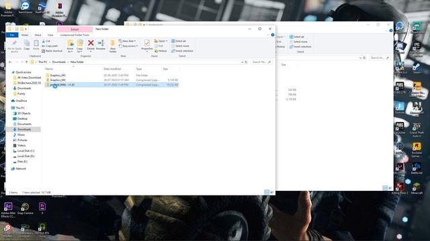Click the pink Extract contextual tab
The width and height of the screenshot is (430, 241).
point(75,29)
